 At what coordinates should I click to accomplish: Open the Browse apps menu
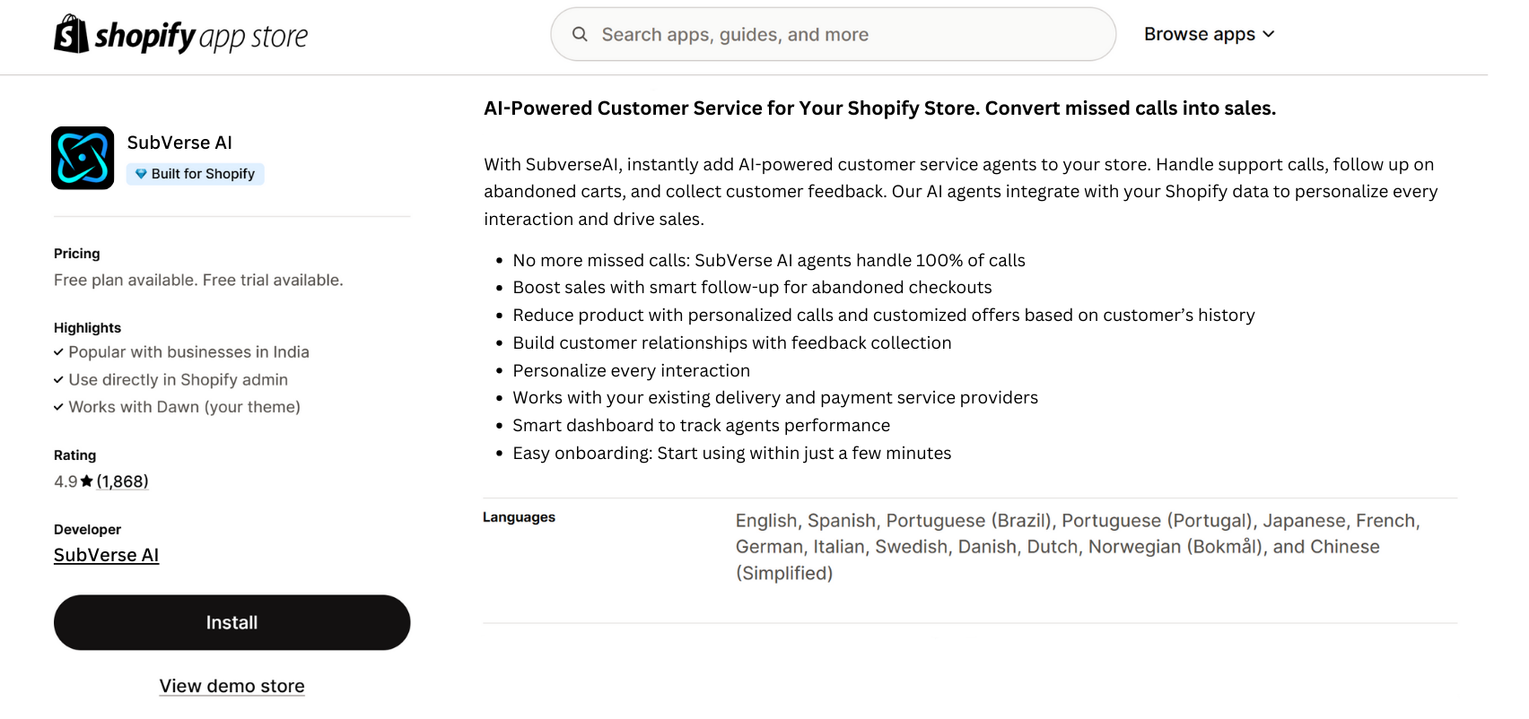pyautogui.click(x=1199, y=34)
